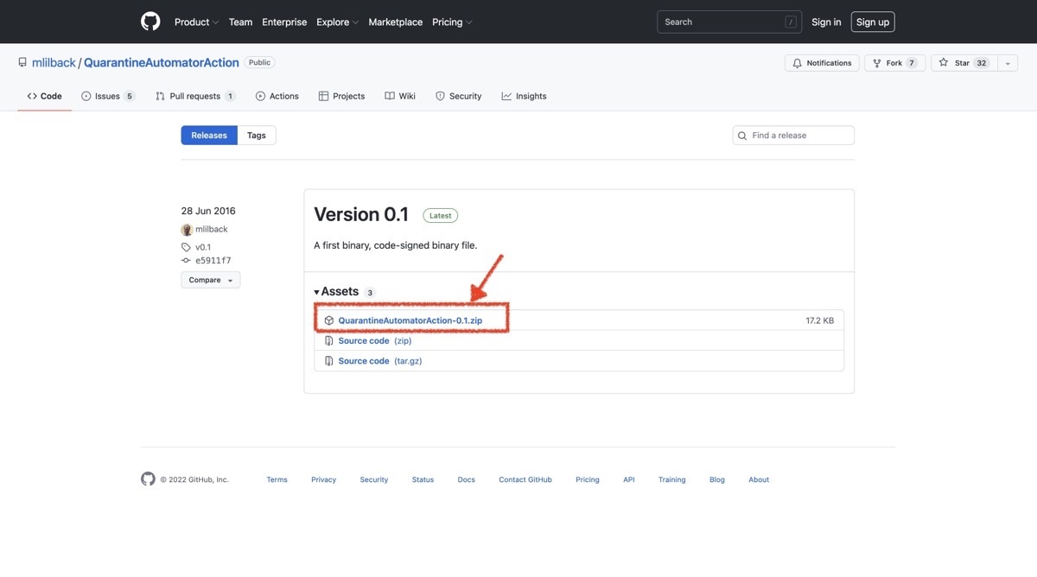
Task: Click the Sign in link
Action: coord(826,22)
